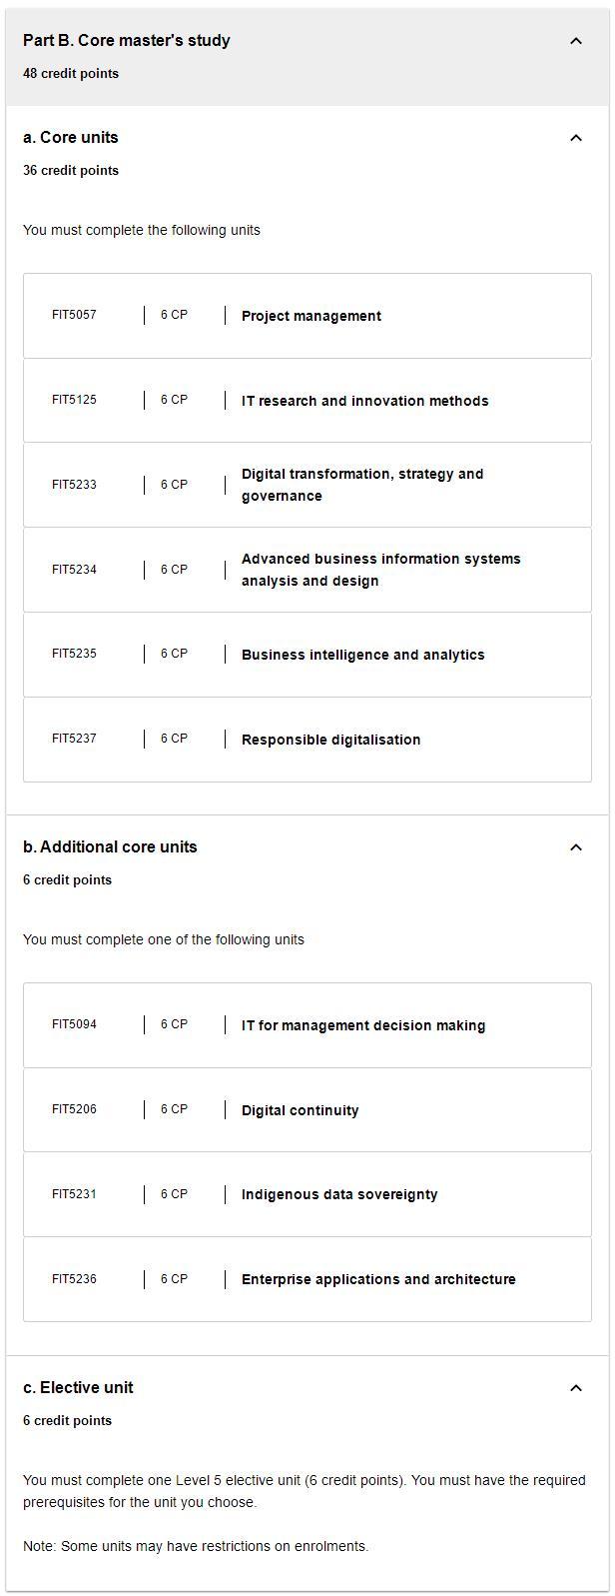Screen dimensions: 615x1596
Task: Click the FIT5233 unit code
Action: 74,485
